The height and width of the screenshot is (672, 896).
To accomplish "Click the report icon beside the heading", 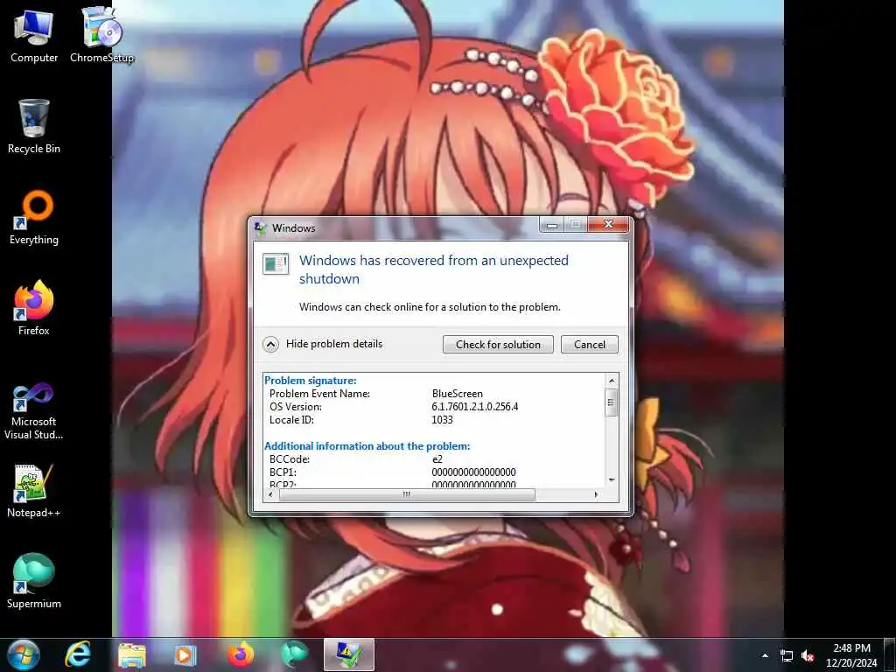I will coord(276,263).
